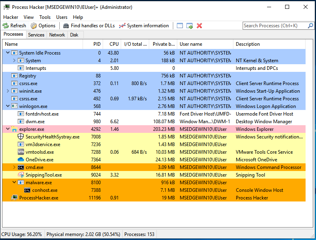Image resolution: width=316 pixels, height=240 pixels.
Task: Sort by the Name column header
Action: point(43,44)
